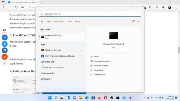180x101 pixels.
Task: Open volume control in system tray
Action: pyautogui.click(x=160, y=98)
